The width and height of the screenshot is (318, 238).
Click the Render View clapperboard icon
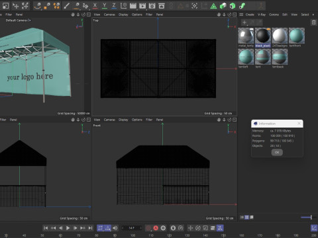point(133,6)
